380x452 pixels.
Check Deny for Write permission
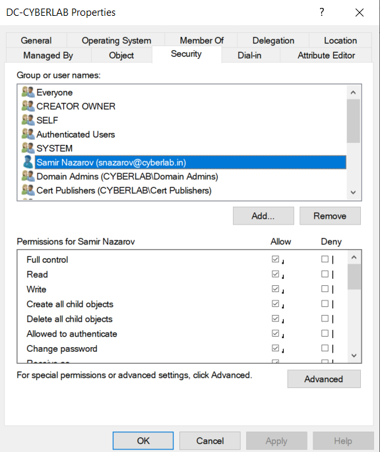325,289
